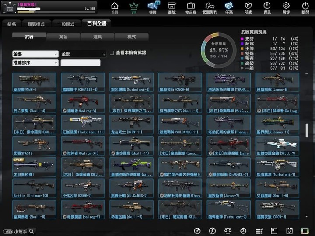Open 武器製作 weapon crafting icon
This screenshot has width=315, height=236.
pos(210,7)
